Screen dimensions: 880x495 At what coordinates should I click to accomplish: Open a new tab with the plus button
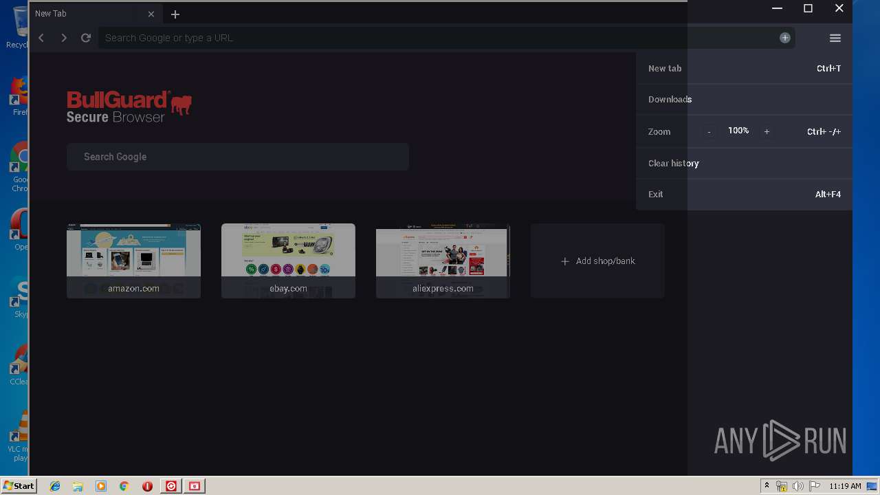pyautogui.click(x=175, y=14)
